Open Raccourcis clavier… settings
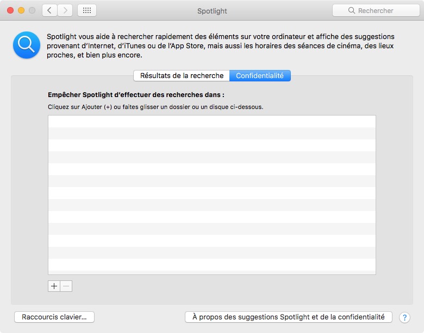This screenshot has height=333, width=424. [54, 317]
